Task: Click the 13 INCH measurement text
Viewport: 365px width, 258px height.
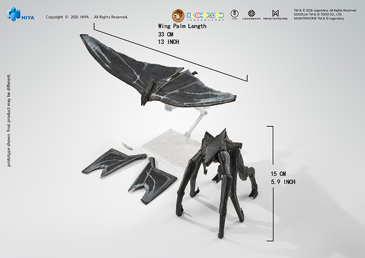Action: (x=168, y=42)
